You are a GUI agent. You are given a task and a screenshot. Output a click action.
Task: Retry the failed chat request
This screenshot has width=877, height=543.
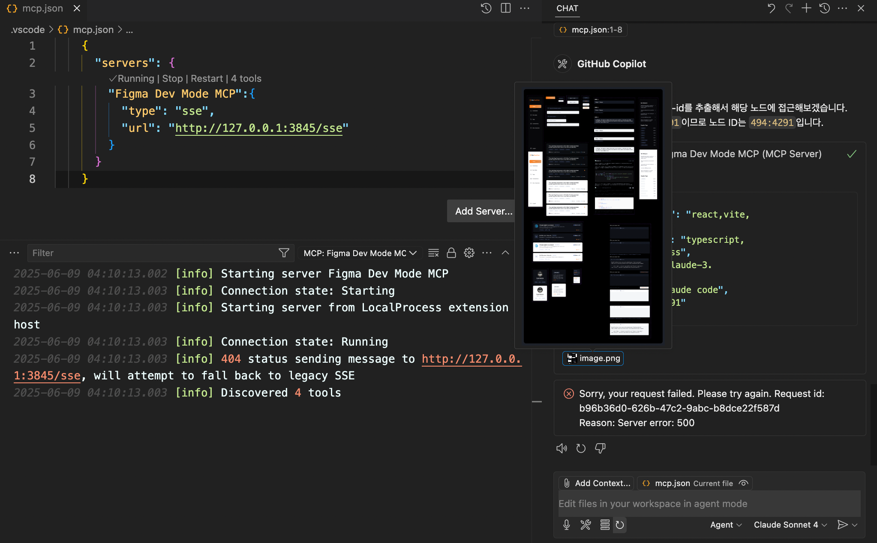tap(581, 448)
